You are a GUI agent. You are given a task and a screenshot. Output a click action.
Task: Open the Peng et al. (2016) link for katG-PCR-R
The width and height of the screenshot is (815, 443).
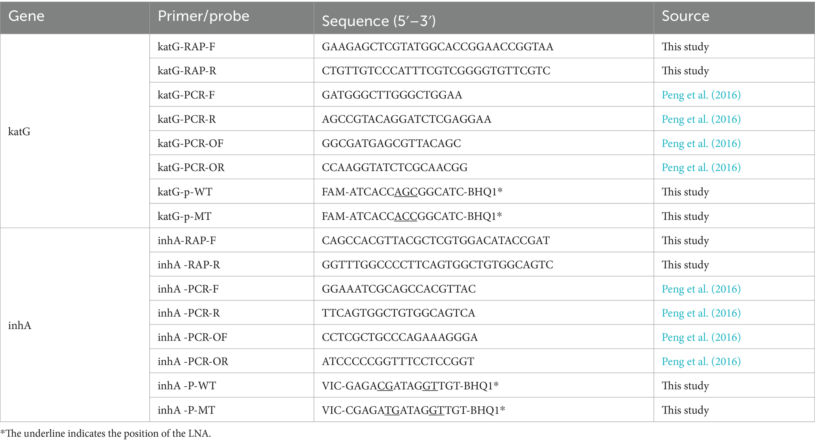(x=701, y=119)
